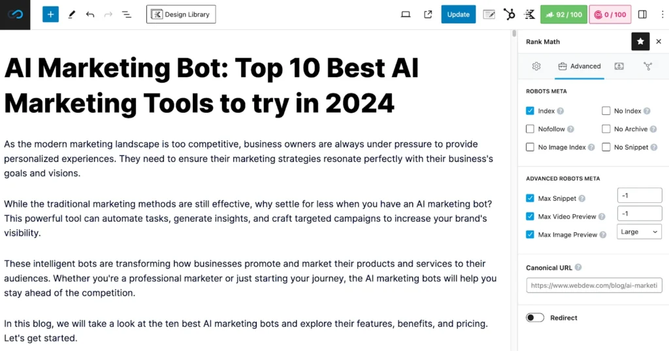Open the post preview in new tab
Screen dimensions: 669x351
coord(428,14)
